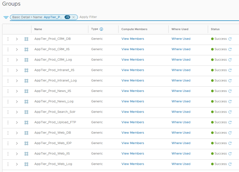Click group icon of AppTier_Prod_Web_IDP
The image size is (239, 172).
click(x=27, y=143)
